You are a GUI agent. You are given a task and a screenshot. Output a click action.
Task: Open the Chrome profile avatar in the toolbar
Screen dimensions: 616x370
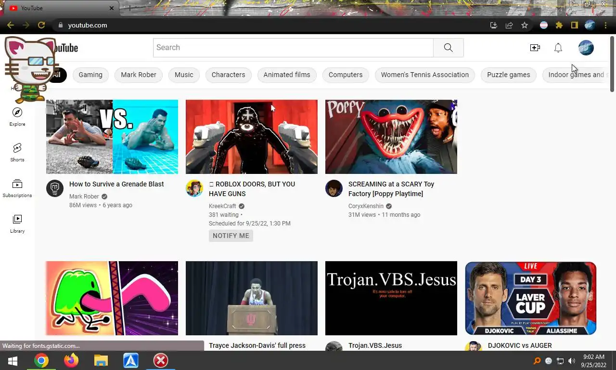pyautogui.click(x=590, y=25)
